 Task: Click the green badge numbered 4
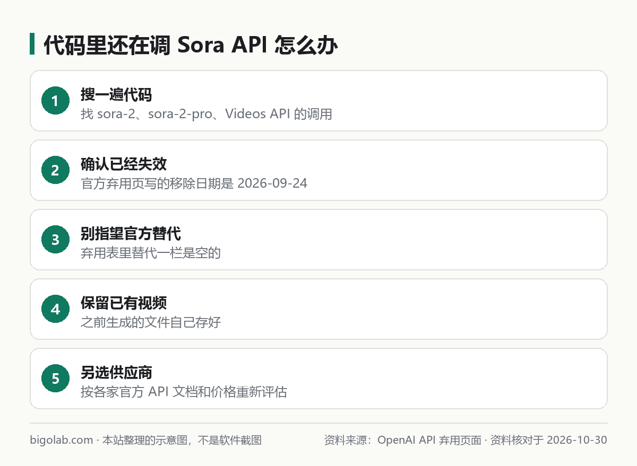click(x=55, y=309)
